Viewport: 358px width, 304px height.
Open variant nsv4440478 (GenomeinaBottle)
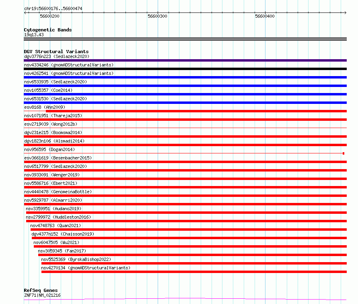[58, 192]
